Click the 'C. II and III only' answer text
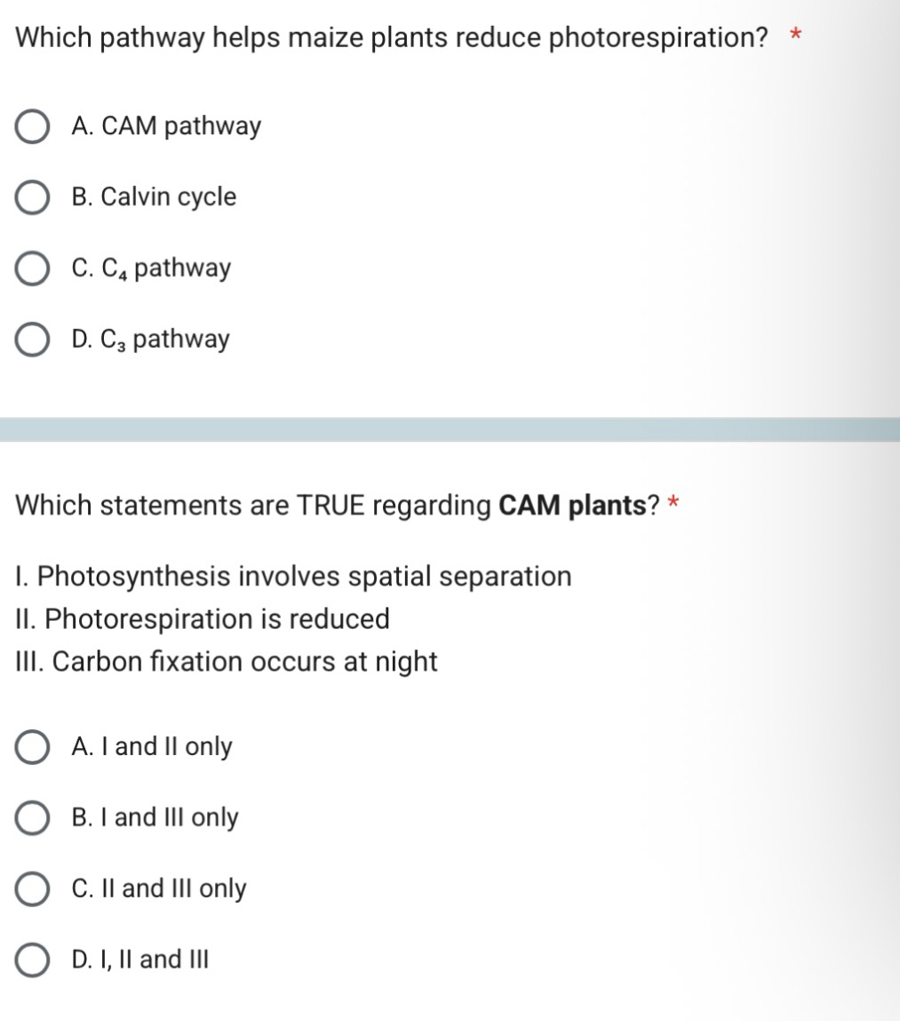900x1021 pixels. click(x=160, y=889)
